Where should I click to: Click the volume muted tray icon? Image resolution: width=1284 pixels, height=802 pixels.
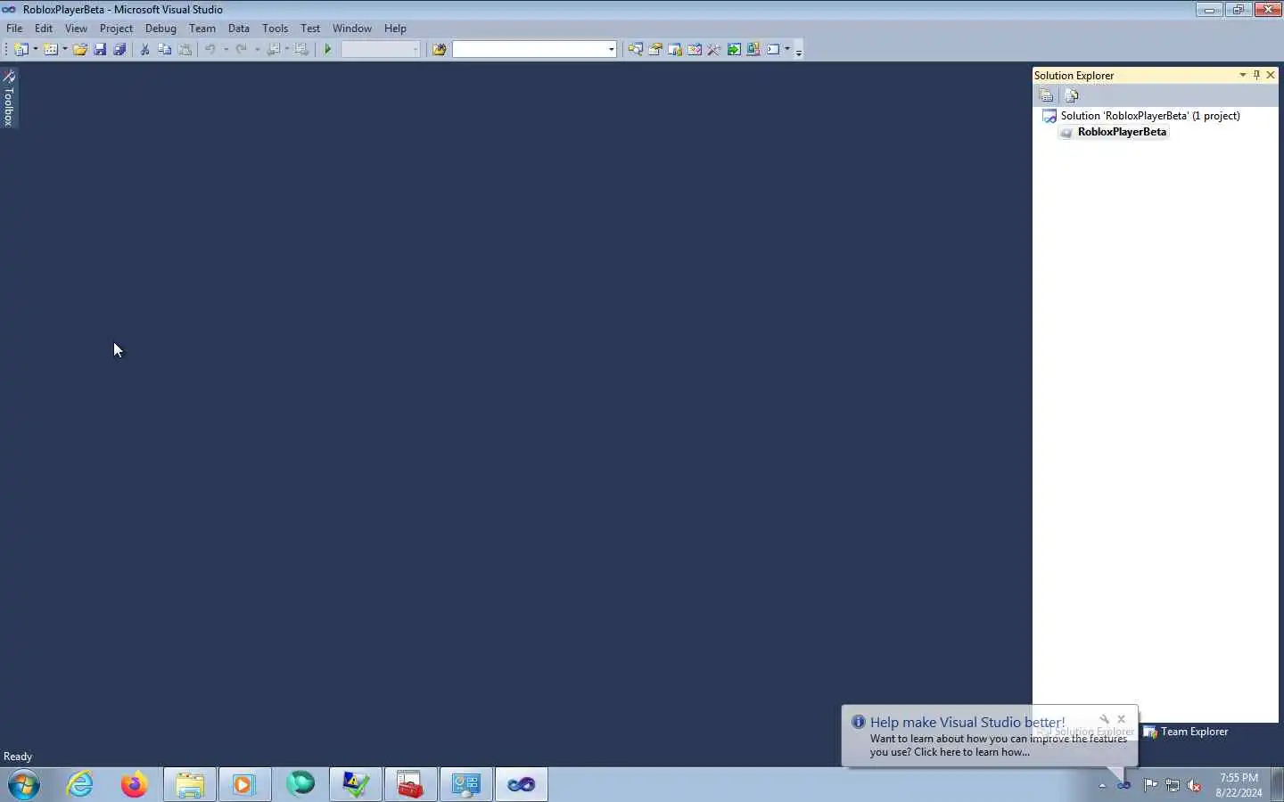point(1194,785)
